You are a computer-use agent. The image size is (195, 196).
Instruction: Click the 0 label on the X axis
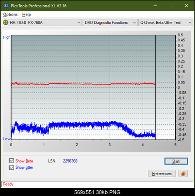11,145
